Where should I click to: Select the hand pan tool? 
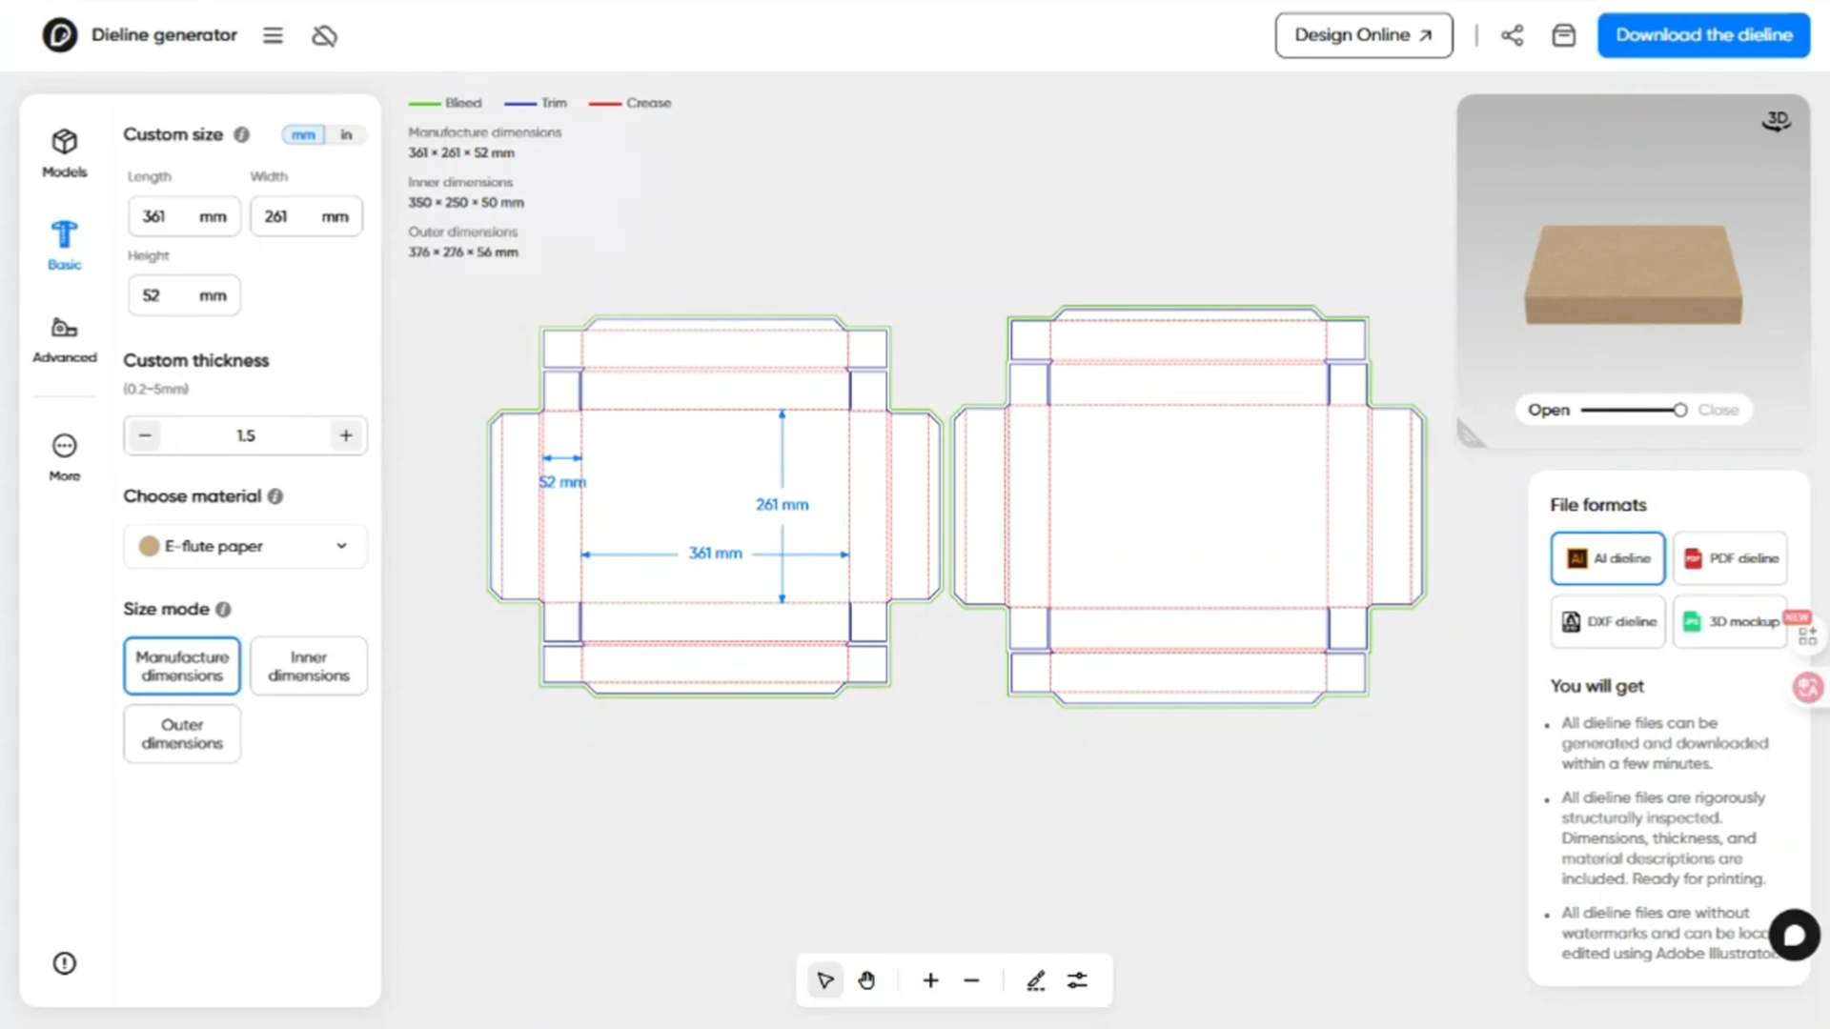pyautogui.click(x=866, y=980)
